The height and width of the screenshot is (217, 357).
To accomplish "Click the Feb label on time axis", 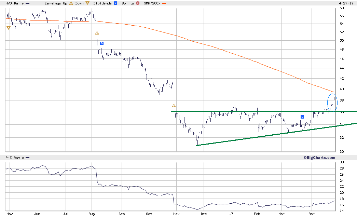I will 257,214.
